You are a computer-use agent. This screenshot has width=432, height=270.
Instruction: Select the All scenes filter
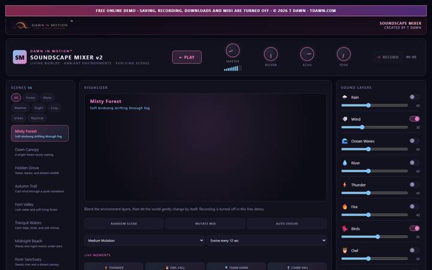tap(16, 98)
